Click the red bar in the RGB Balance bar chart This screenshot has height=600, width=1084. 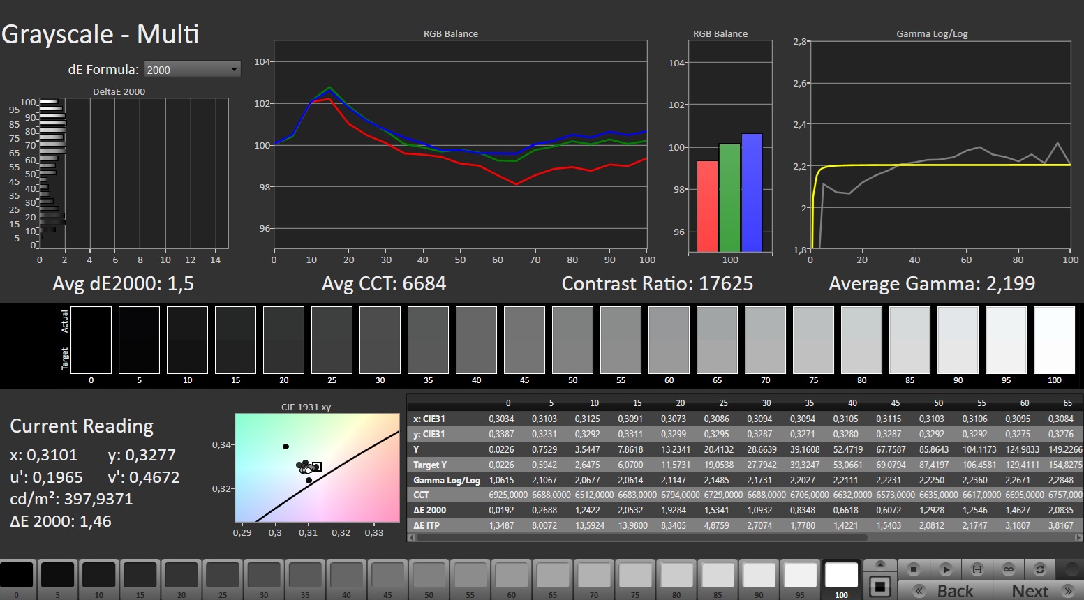pos(707,207)
